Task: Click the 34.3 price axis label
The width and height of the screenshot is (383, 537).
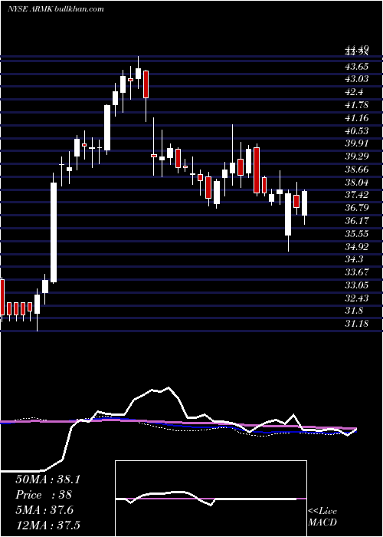Action: click(x=354, y=259)
